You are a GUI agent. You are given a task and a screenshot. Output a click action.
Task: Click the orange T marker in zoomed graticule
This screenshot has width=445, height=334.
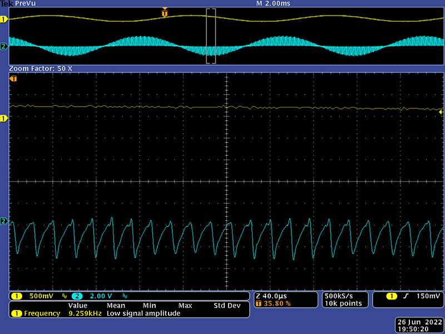click(13, 78)
